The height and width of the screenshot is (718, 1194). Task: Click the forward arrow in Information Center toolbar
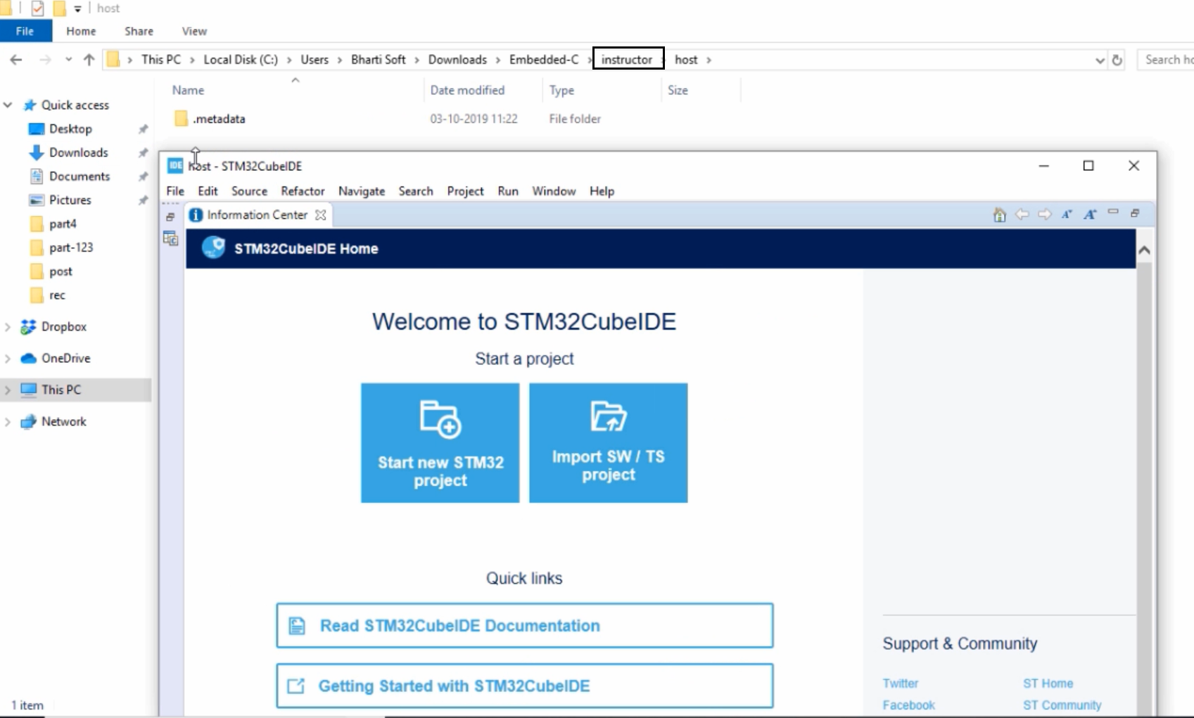(1045, 214)
